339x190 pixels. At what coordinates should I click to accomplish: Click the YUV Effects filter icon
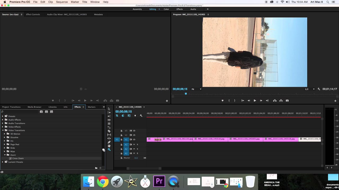coord(51,112)
